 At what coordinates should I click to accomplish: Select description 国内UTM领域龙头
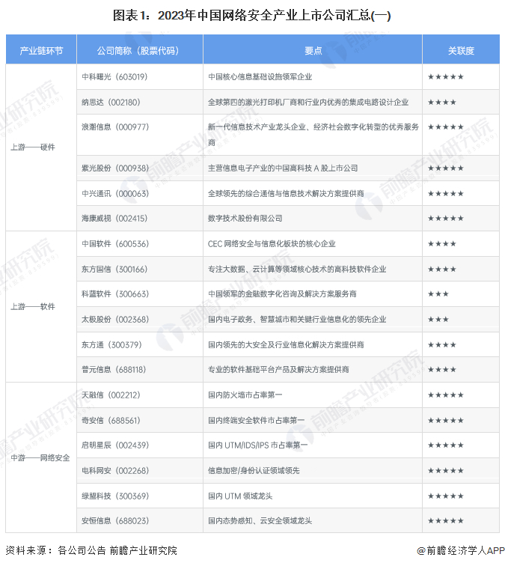click(x=240, y=496)
